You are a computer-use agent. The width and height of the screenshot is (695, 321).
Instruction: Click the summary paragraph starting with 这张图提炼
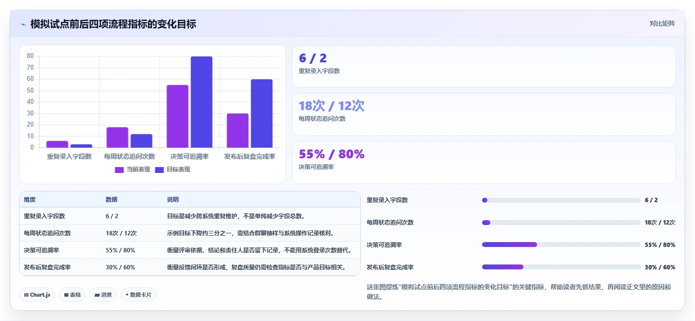(x=519, y=292)
